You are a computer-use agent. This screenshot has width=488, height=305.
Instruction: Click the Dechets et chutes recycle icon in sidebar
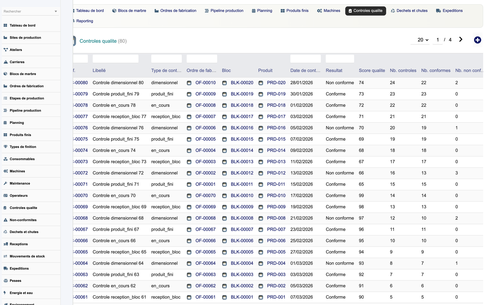coord(6,232)
